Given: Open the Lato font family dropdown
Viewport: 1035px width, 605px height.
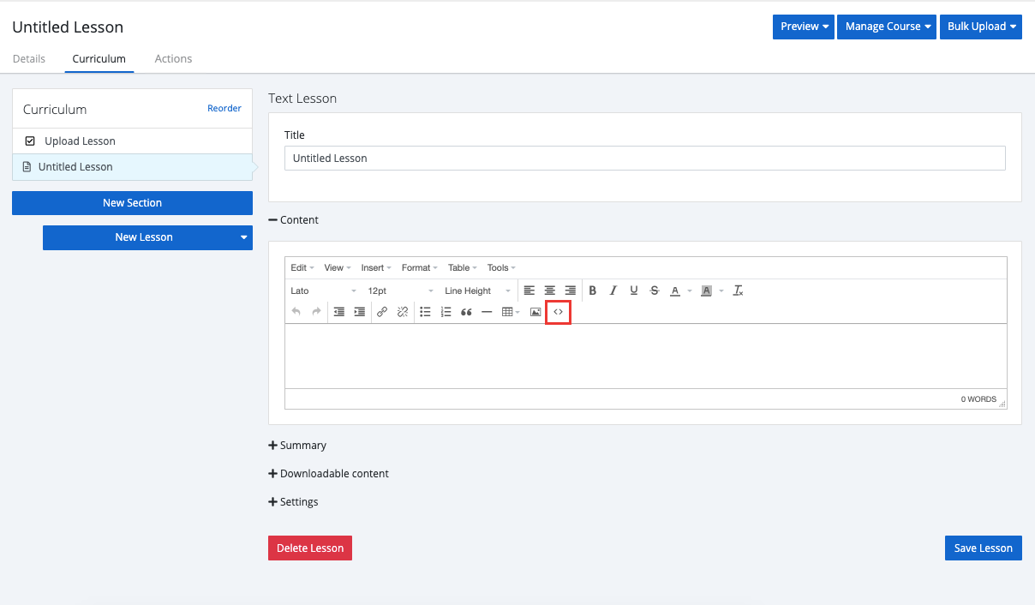Looking at the screenshot, I should pos(323,291).
